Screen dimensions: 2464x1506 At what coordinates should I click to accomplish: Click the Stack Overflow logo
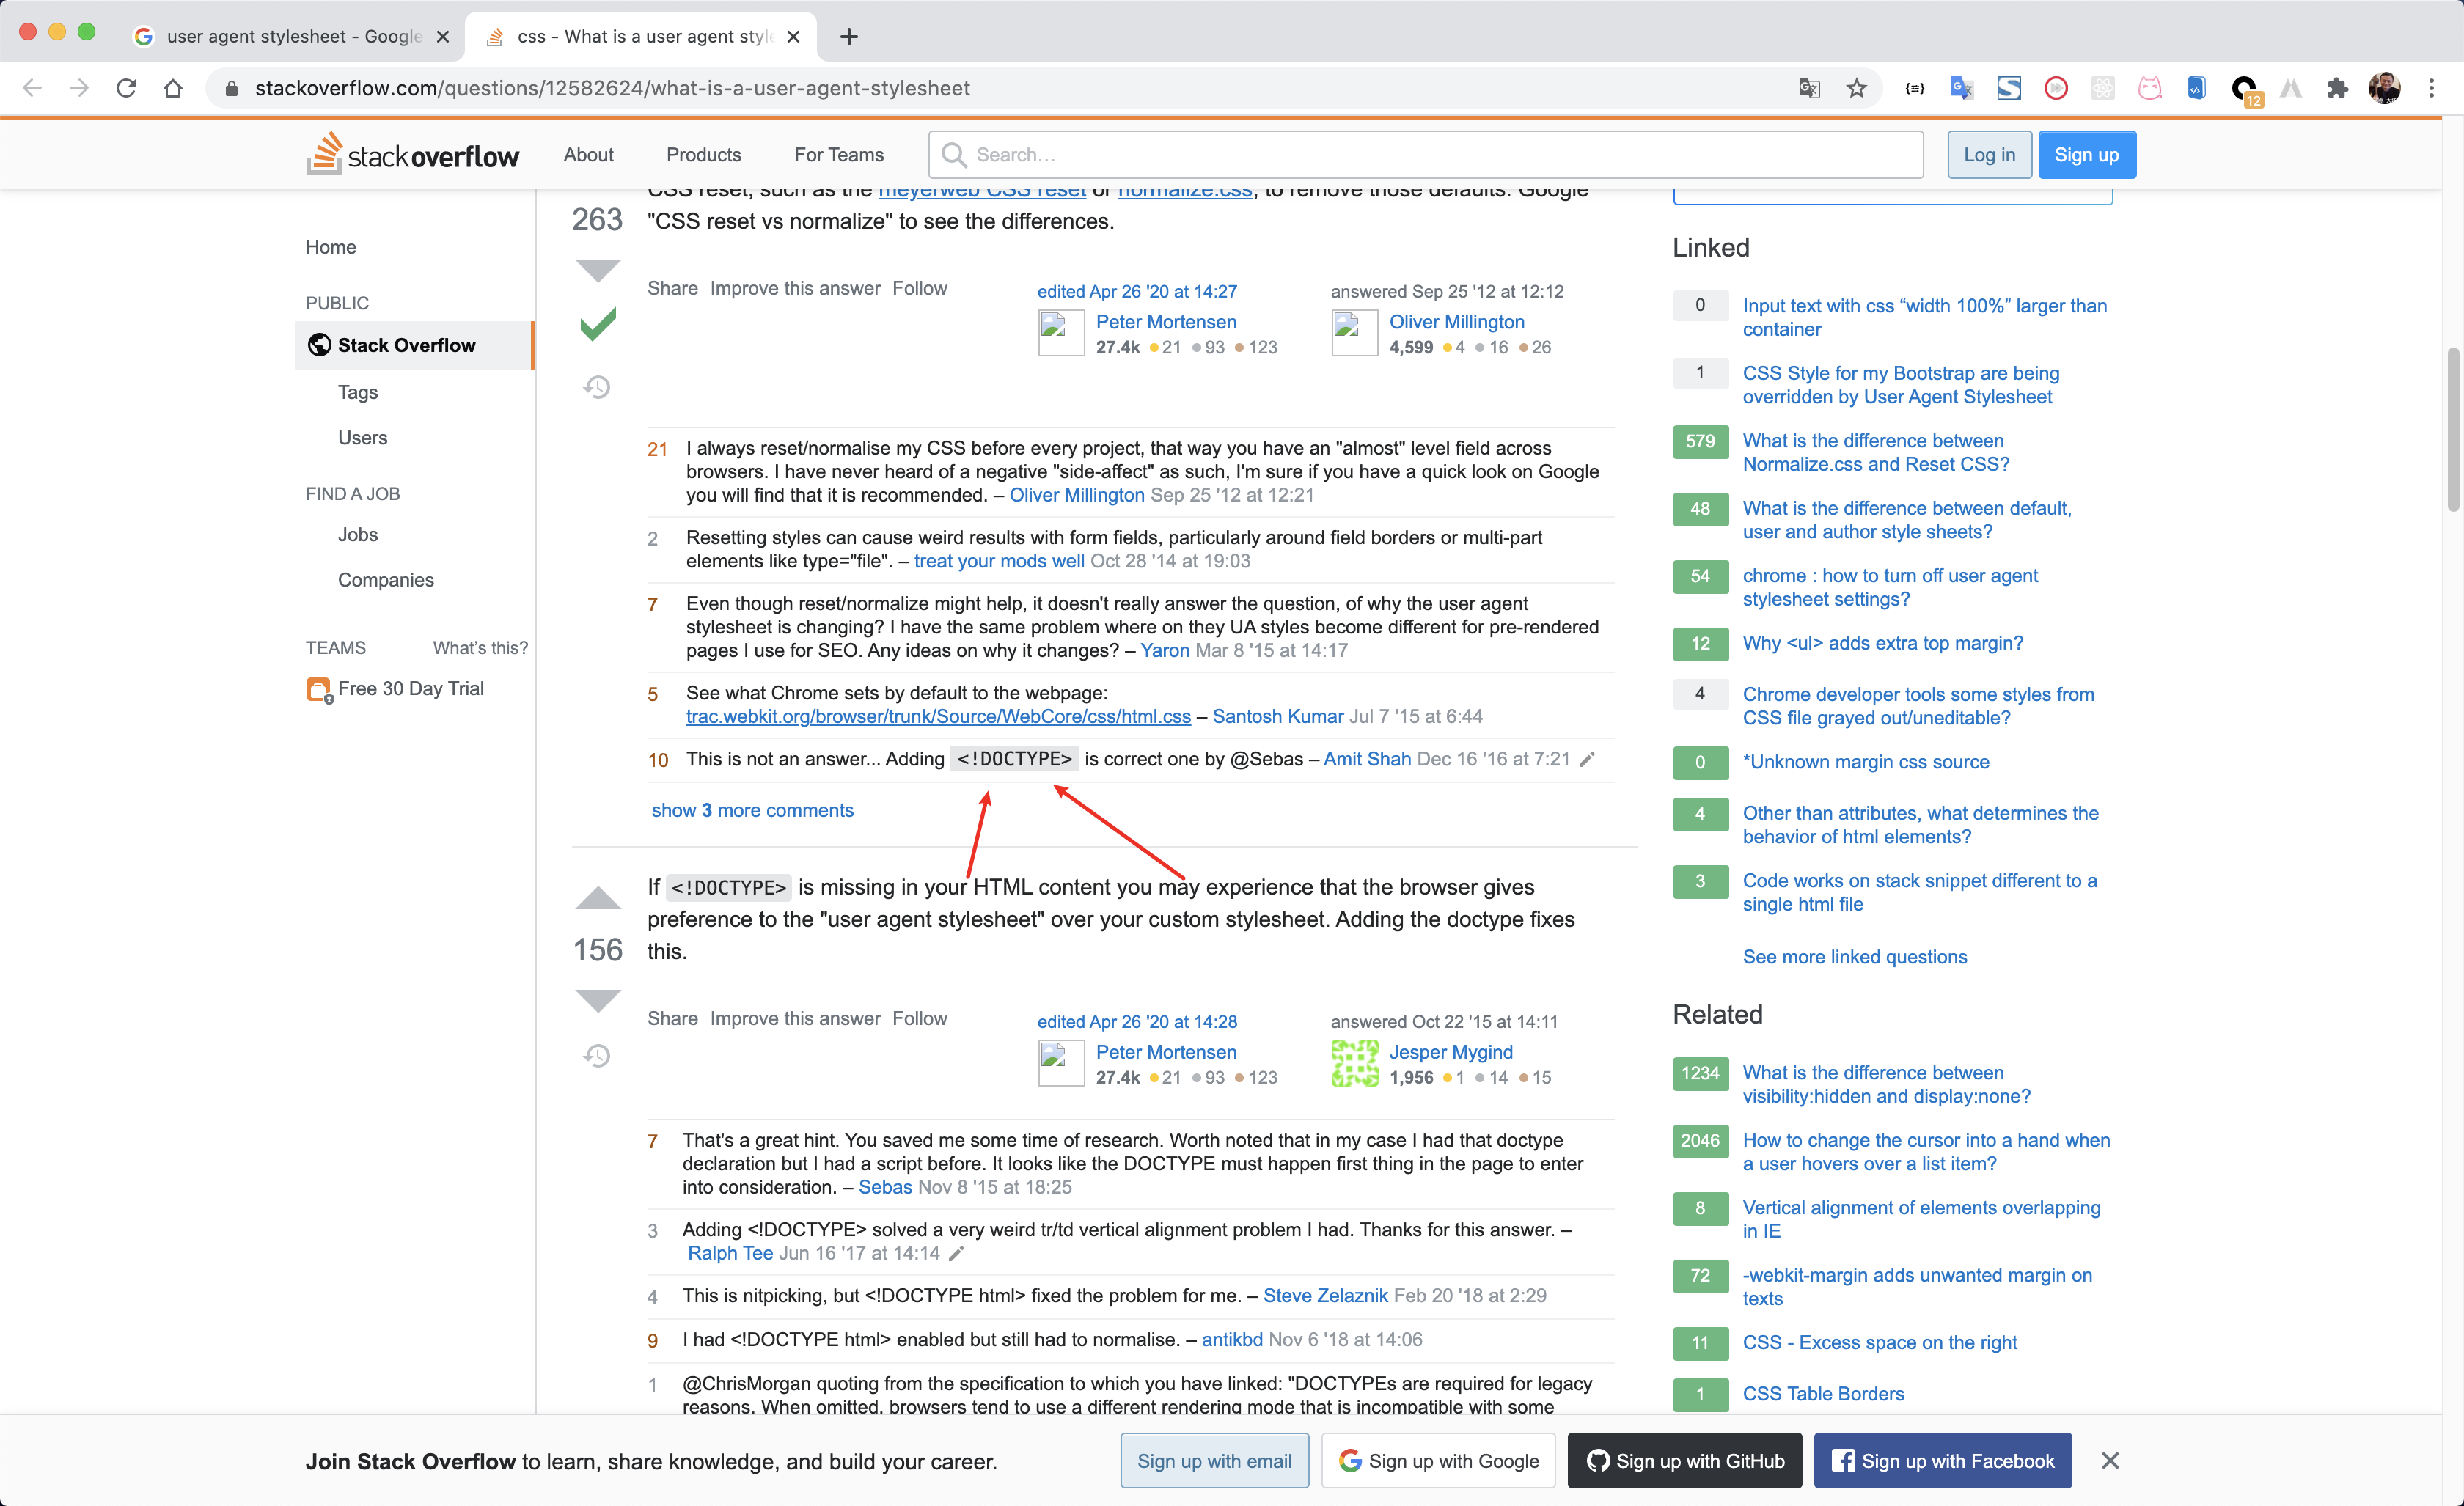click(412, 154)
